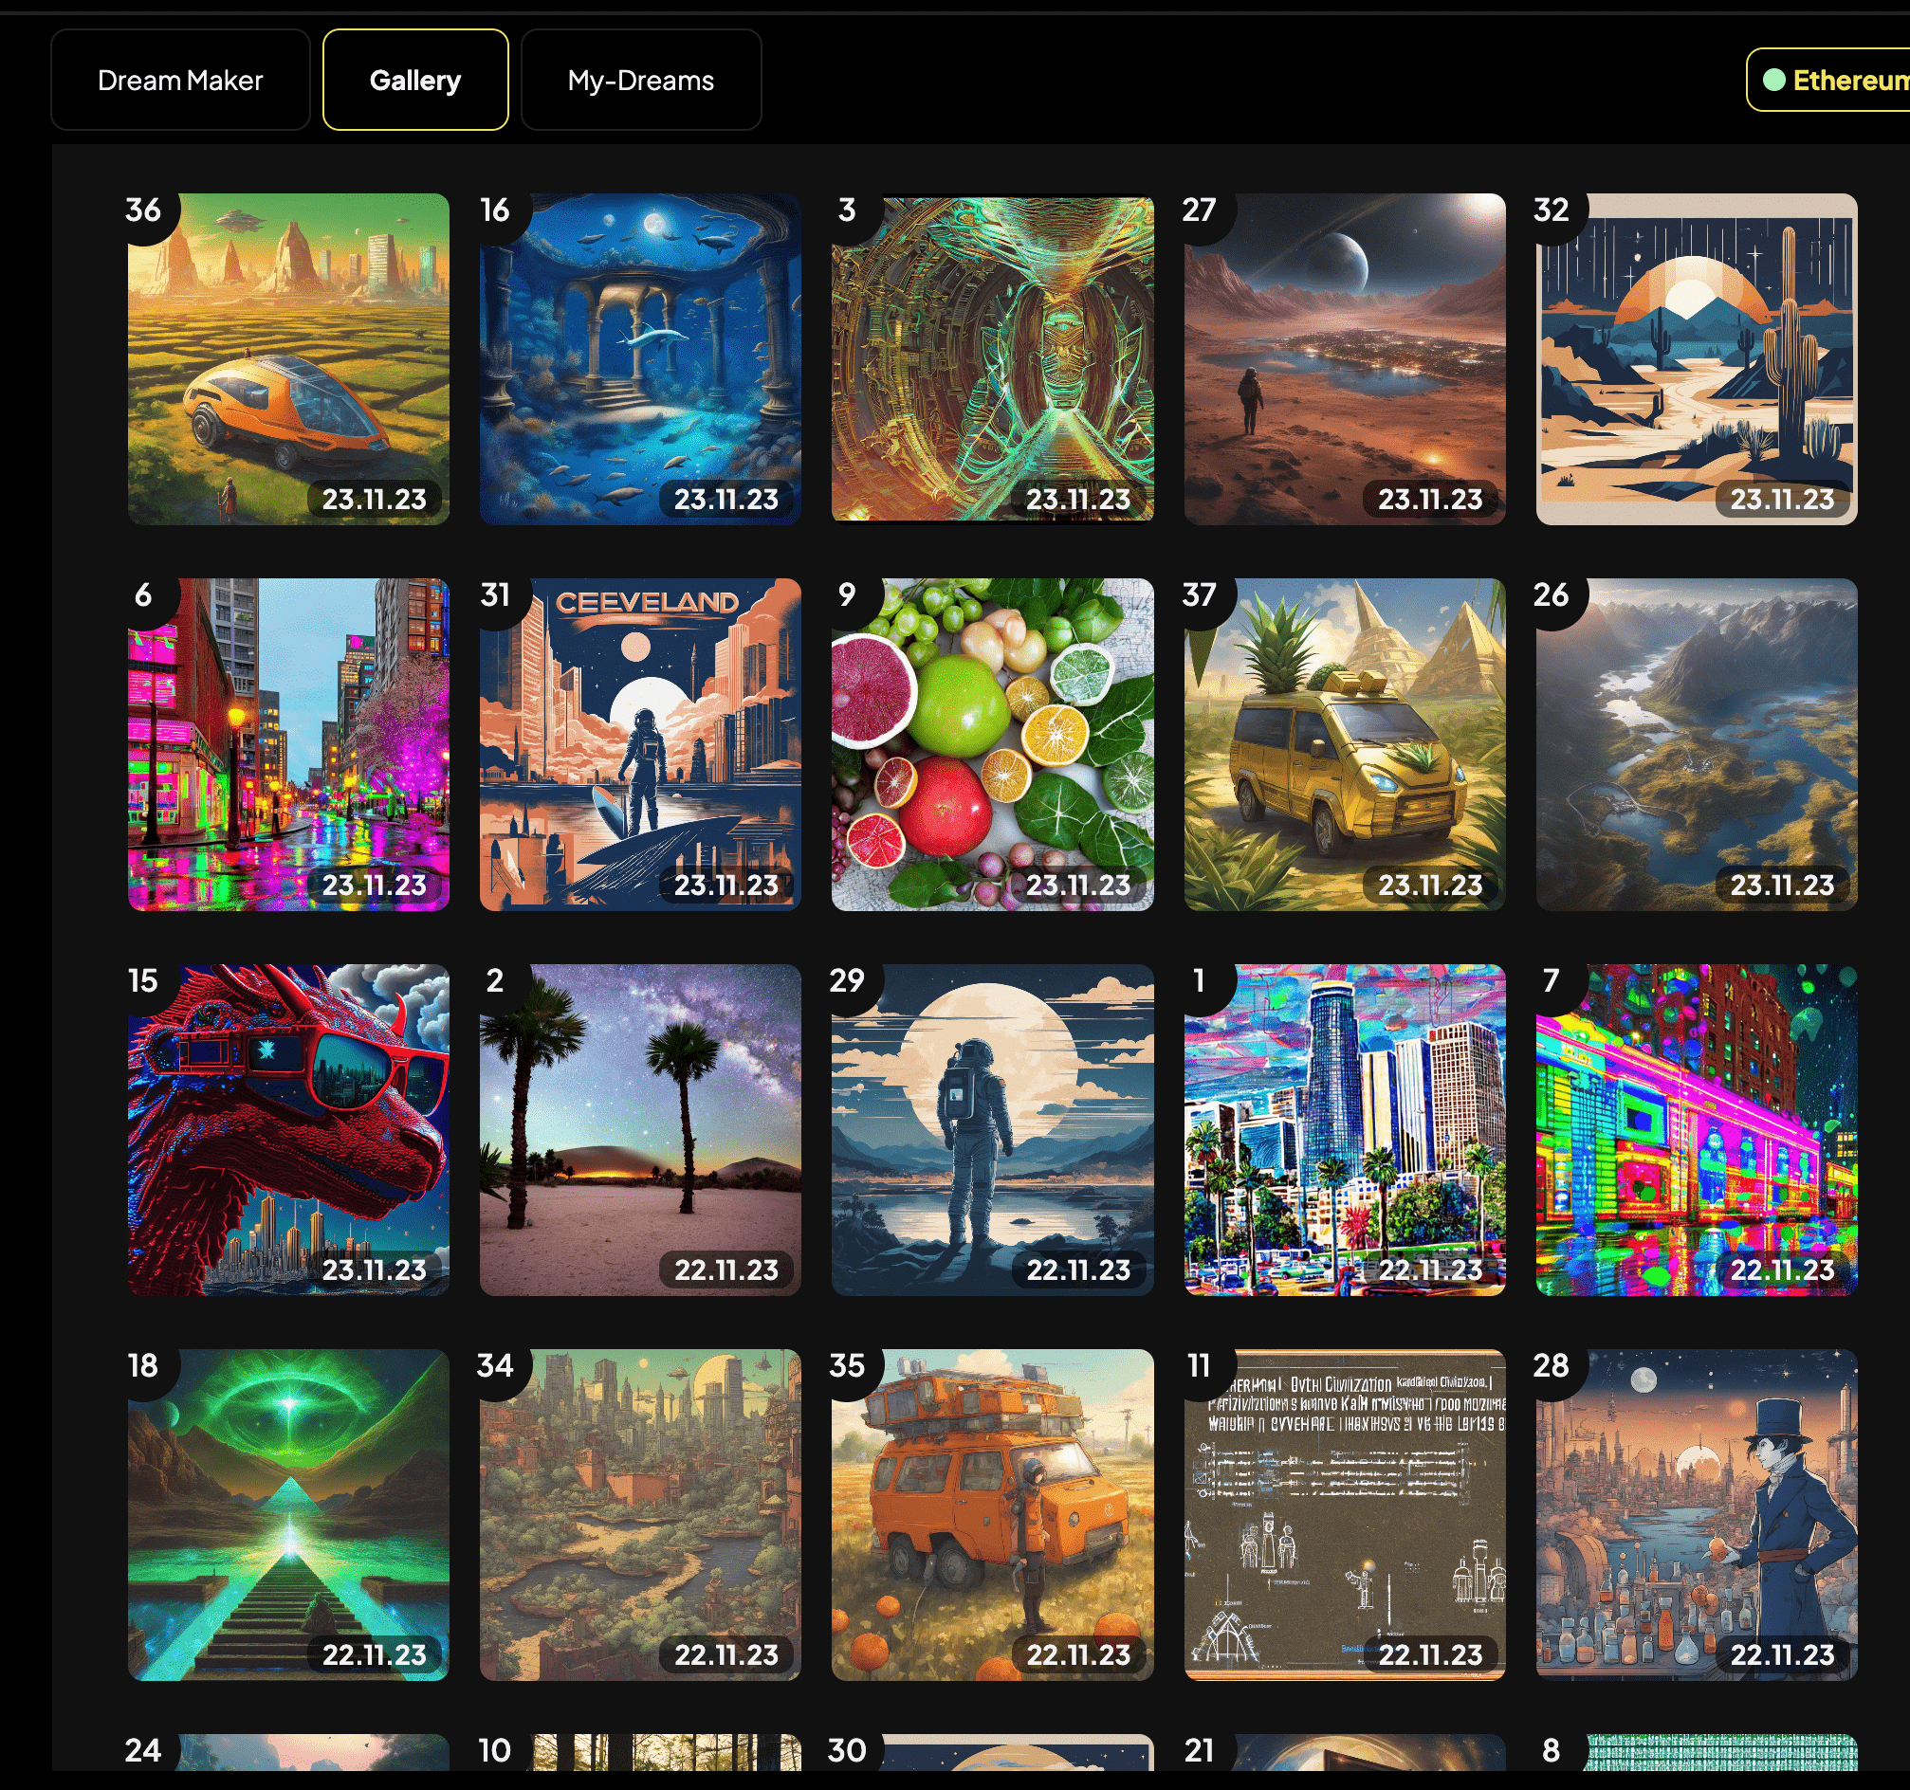Open the Dream Maker tab
The width and height of the screenshot is (1910, 1790).
[179, 80]
